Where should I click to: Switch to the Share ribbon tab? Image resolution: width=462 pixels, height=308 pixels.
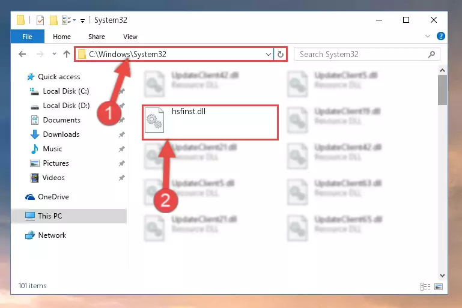click(96, 37)
